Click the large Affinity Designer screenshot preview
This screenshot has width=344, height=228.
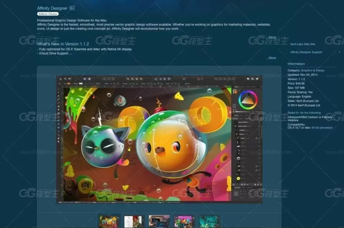(x=159, y=139)
